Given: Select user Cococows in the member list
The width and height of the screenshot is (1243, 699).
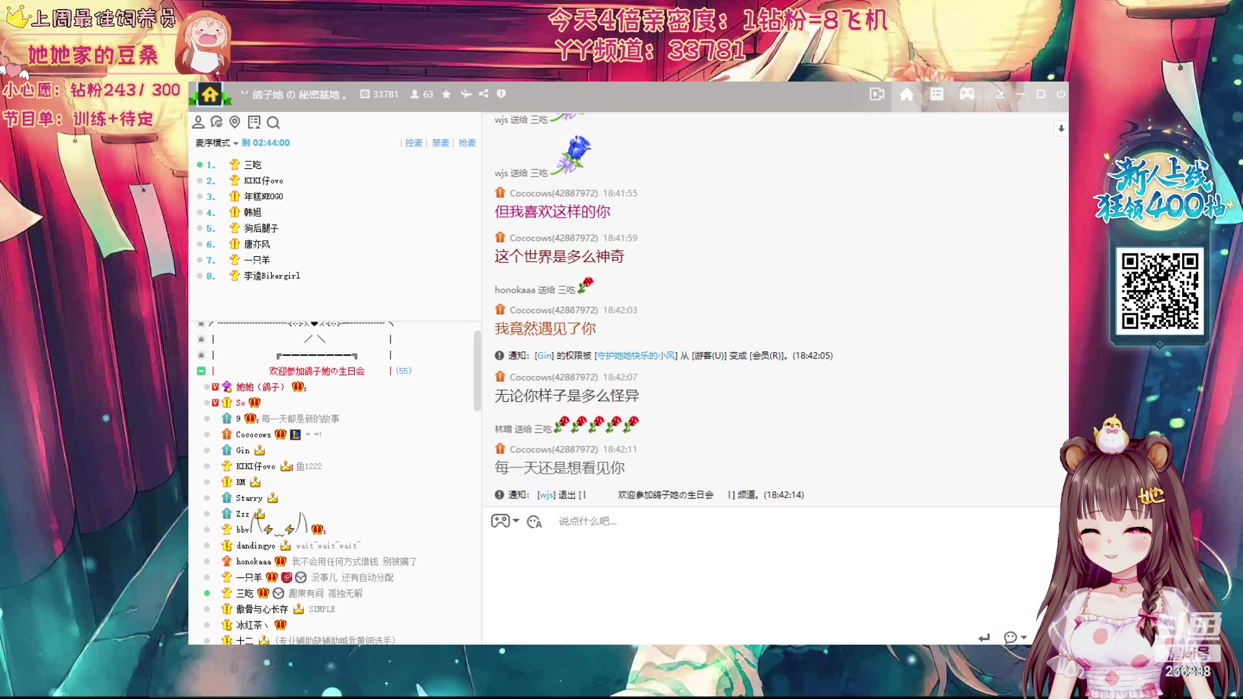Looking at the screenshot, I should click(x=253, y=434).
